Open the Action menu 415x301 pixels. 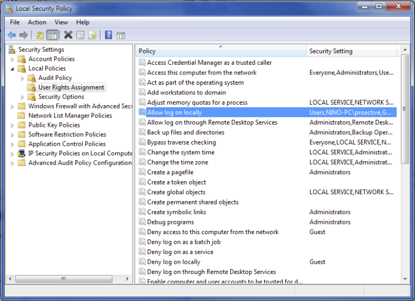tap(37, 22)
